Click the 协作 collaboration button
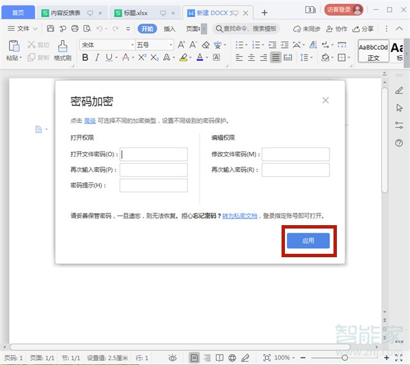 (x=337, y=29)
